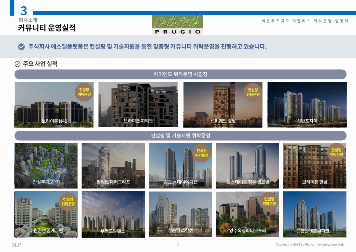The height and width of the screenshot is (252, 356).
Task: Click the 주요 사업 실적 heading
Action: 40,64
